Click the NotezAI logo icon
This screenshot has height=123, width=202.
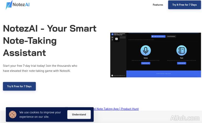pyautogui.click(x=9, y=5)
